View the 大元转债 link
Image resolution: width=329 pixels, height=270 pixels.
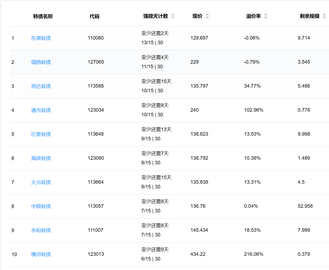tap(41, 182)
